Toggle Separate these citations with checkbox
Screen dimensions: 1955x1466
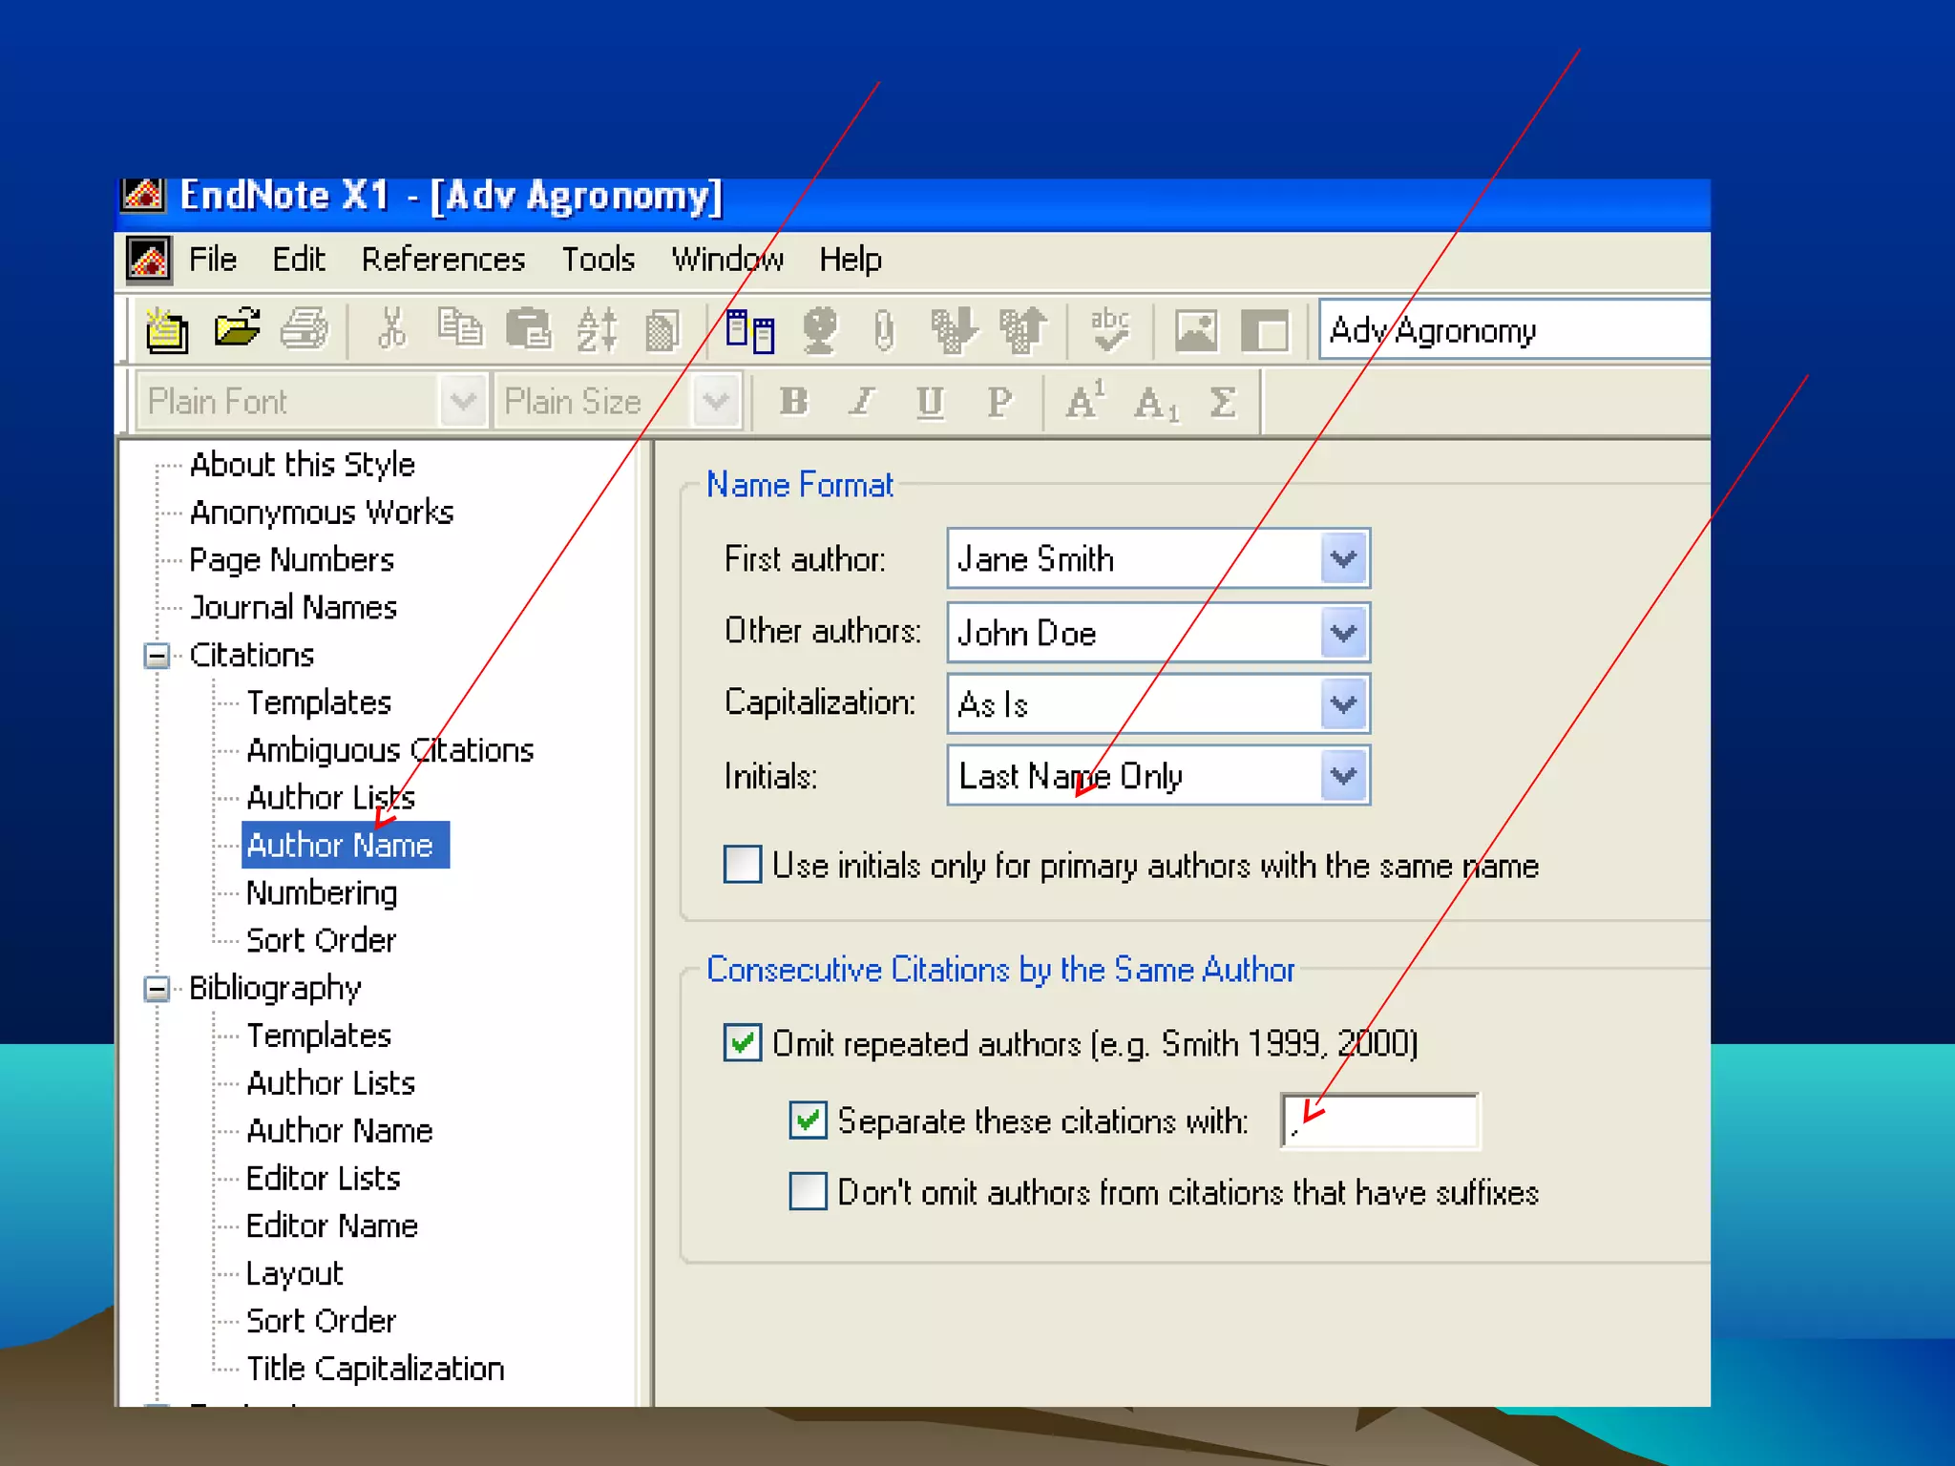808,1120
